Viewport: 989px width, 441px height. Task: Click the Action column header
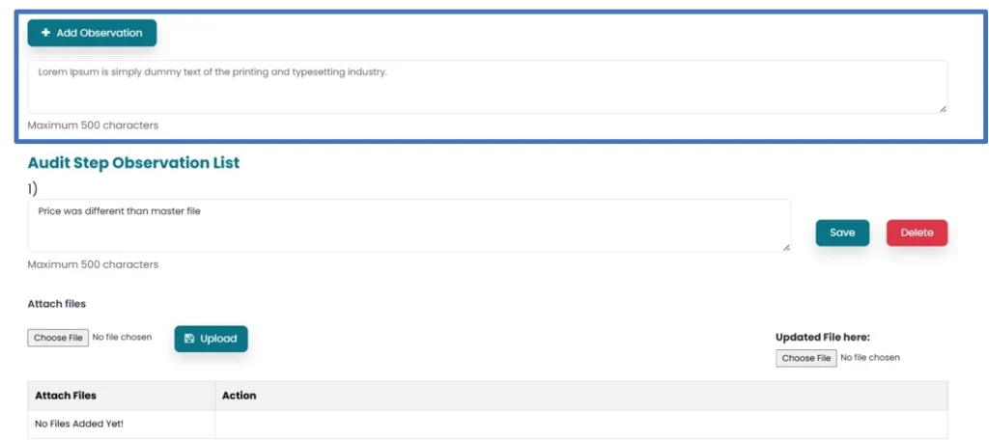(239, 396)
